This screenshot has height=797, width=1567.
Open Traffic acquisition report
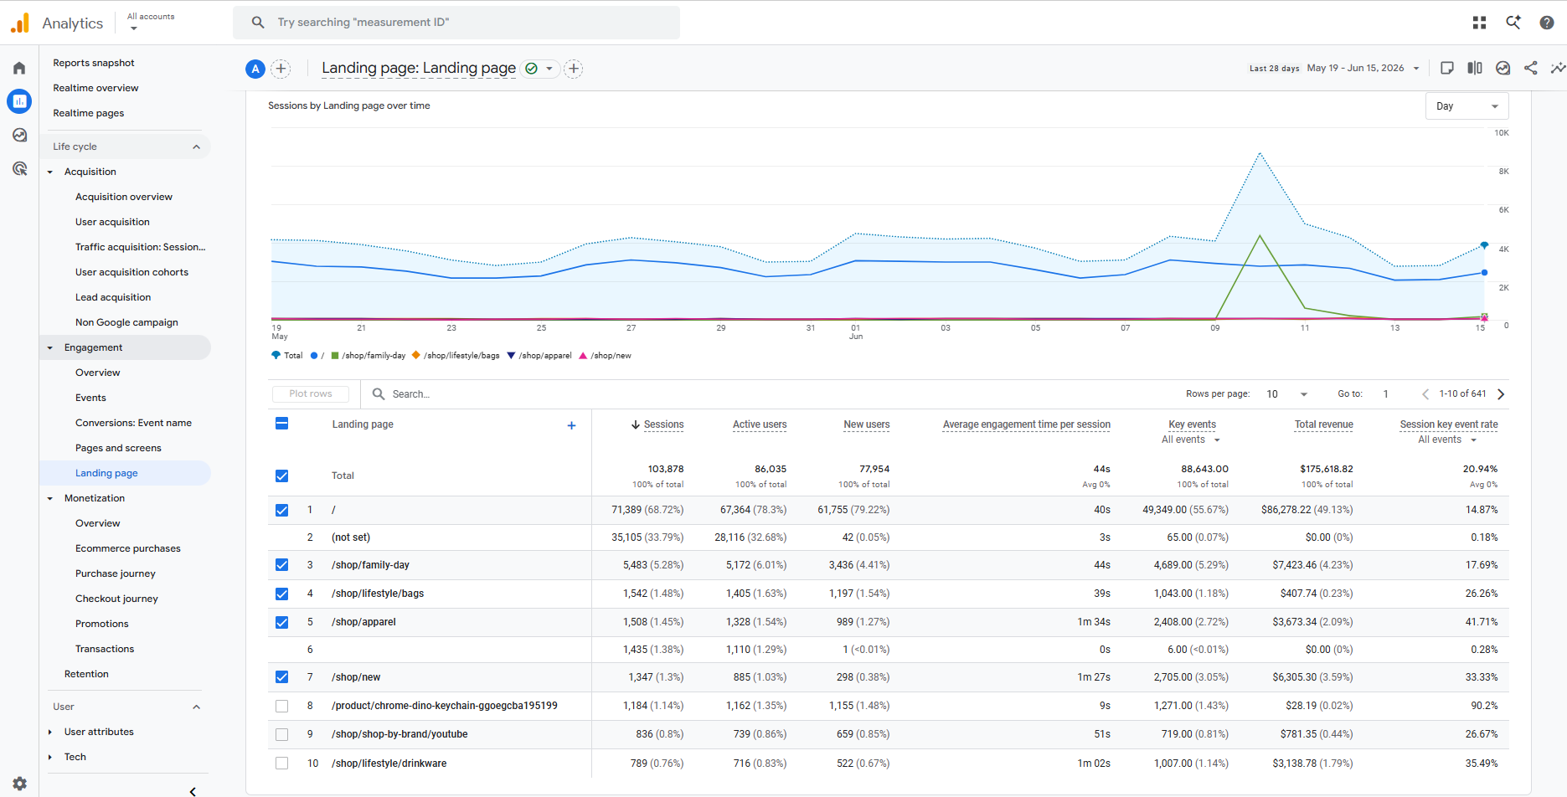[140, 247]
